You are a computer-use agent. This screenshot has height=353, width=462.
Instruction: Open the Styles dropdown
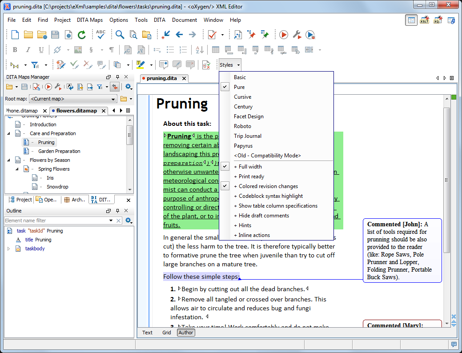click(230, 65)
